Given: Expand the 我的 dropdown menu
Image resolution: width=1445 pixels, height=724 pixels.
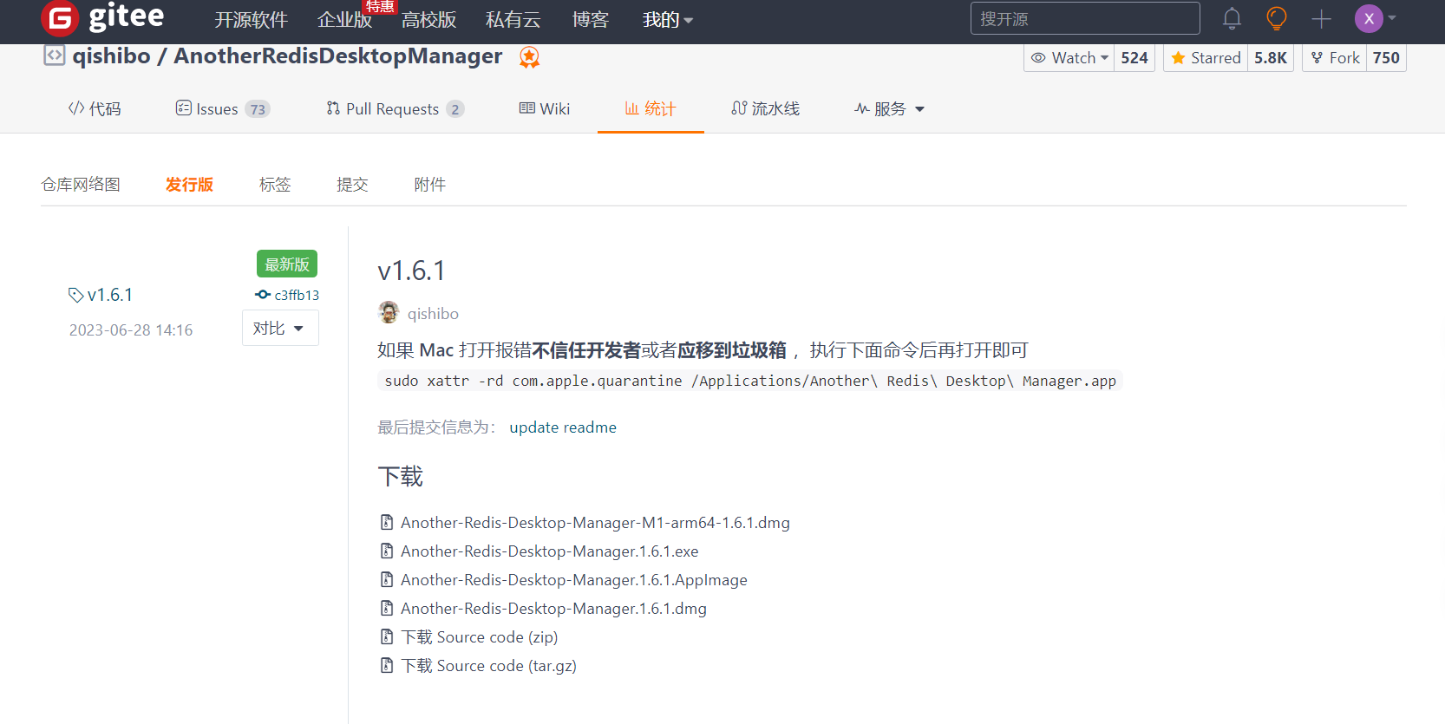Looking at the screenshot, I should coord(667,19).
